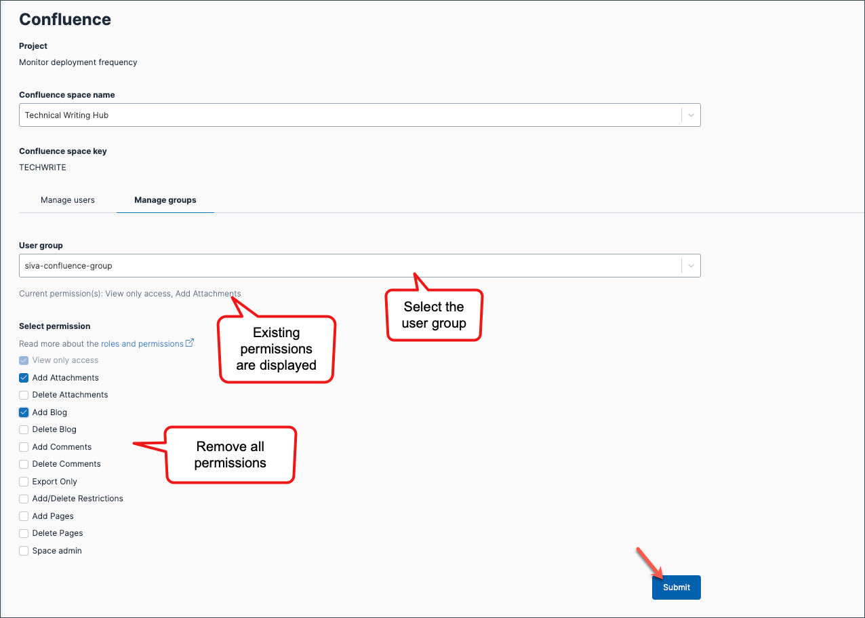Screen dimensions: 865x618
Task: Click the User group field label
Action: 41,246
